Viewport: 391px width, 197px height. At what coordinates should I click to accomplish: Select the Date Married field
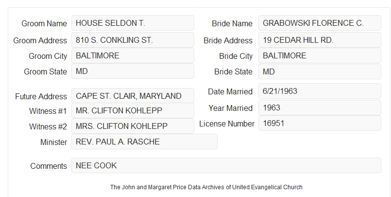(320, 91)
